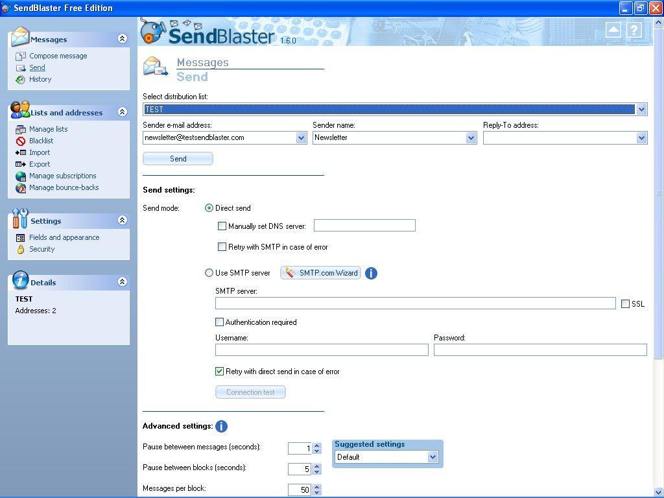
Task: Open the Sender name dropdown
Action: click(x=471, y=137)
